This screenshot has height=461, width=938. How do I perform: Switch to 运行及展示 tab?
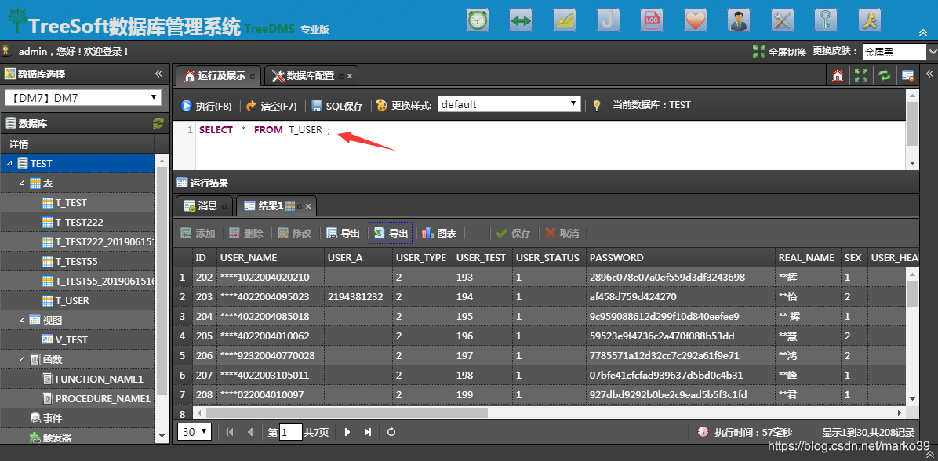(x=218, y=76)
